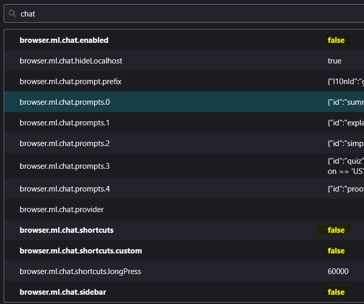Select the browser.ml.chat.enabled preference name
364x304 pixels.
(64, 40)
